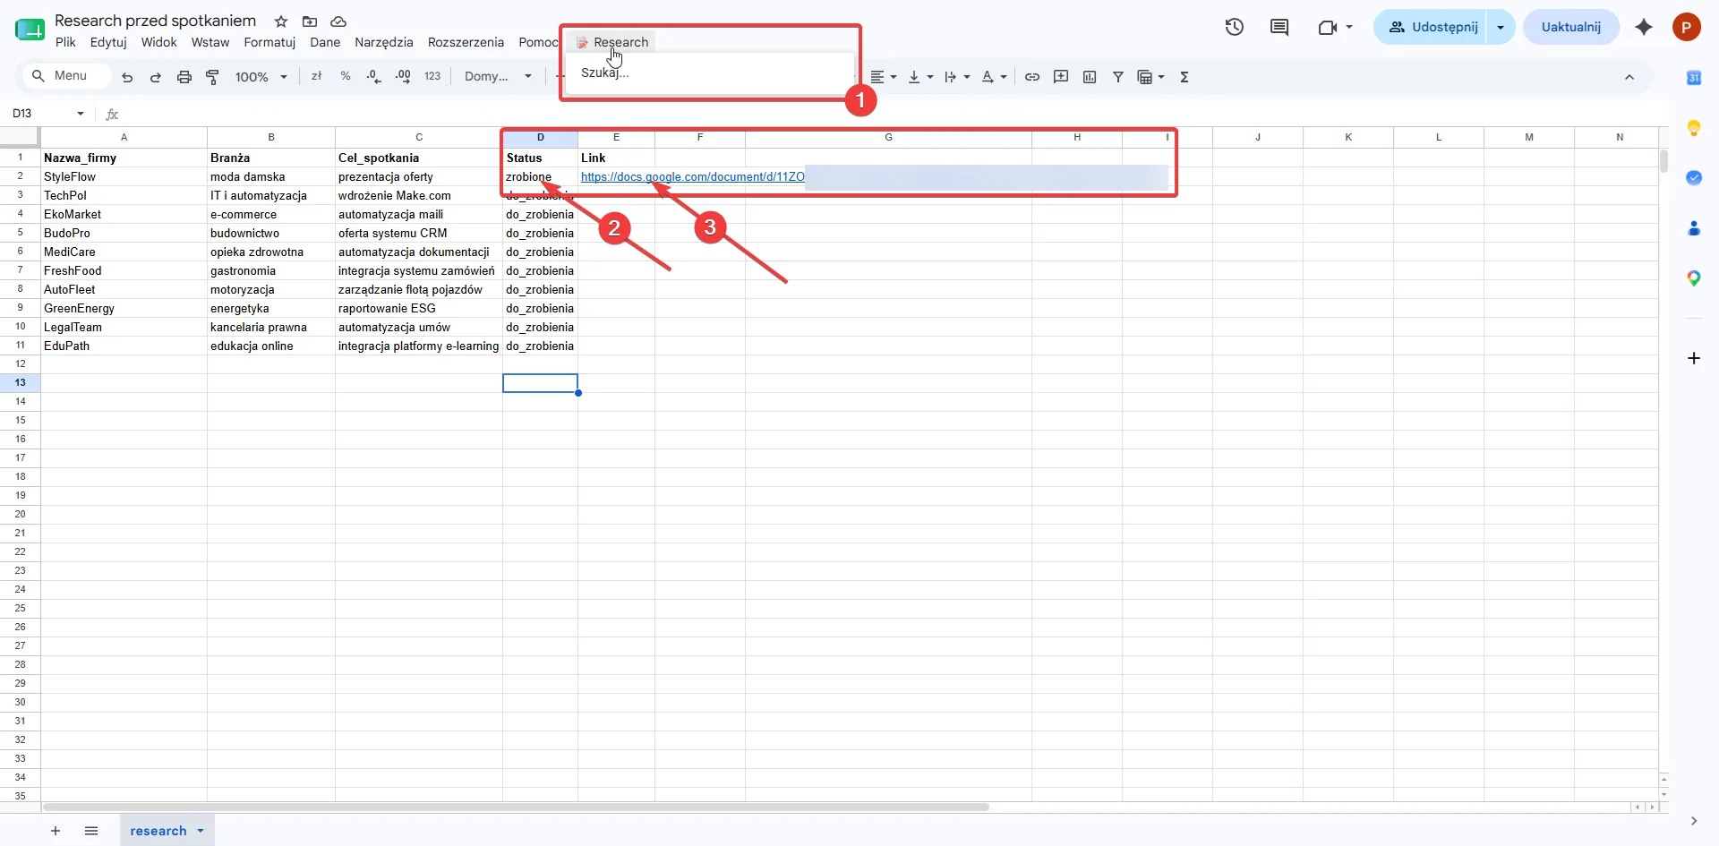Viewport: 1719px width, 846px height.
Task: Expand side panel chevron at bottom right
Action: tap(1694, 821)
